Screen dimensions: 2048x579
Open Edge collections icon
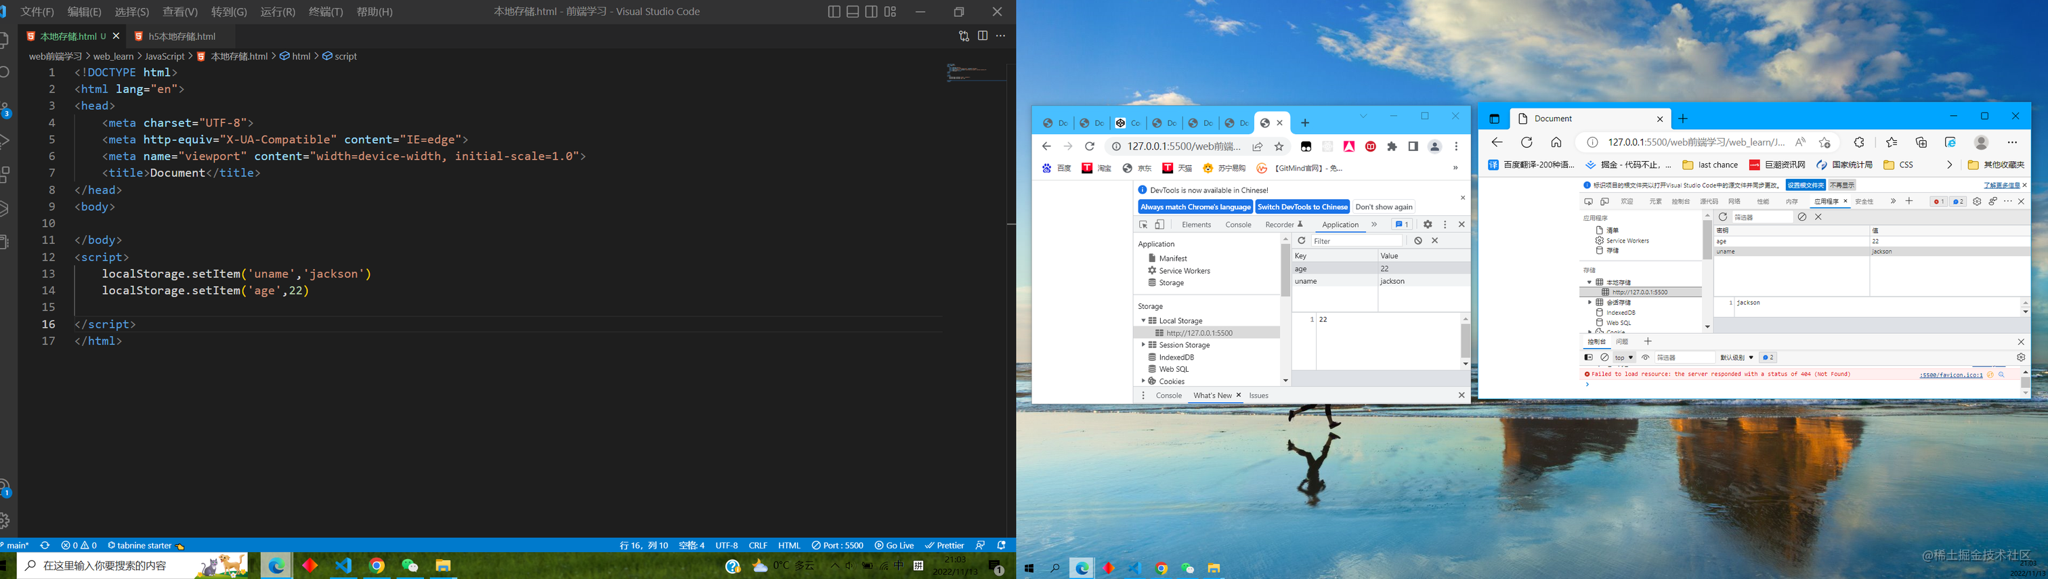[x=1921, y=142]
